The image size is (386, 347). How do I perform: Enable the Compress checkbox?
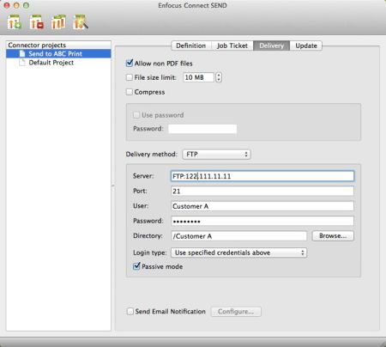point(130,92)
